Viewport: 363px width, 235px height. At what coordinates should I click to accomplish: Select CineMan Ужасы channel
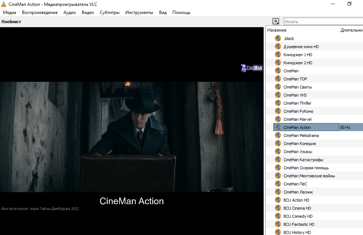click(x=298, y=152)
